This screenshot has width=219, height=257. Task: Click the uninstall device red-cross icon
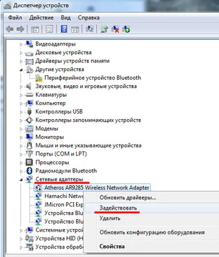[x=115, y=29]
